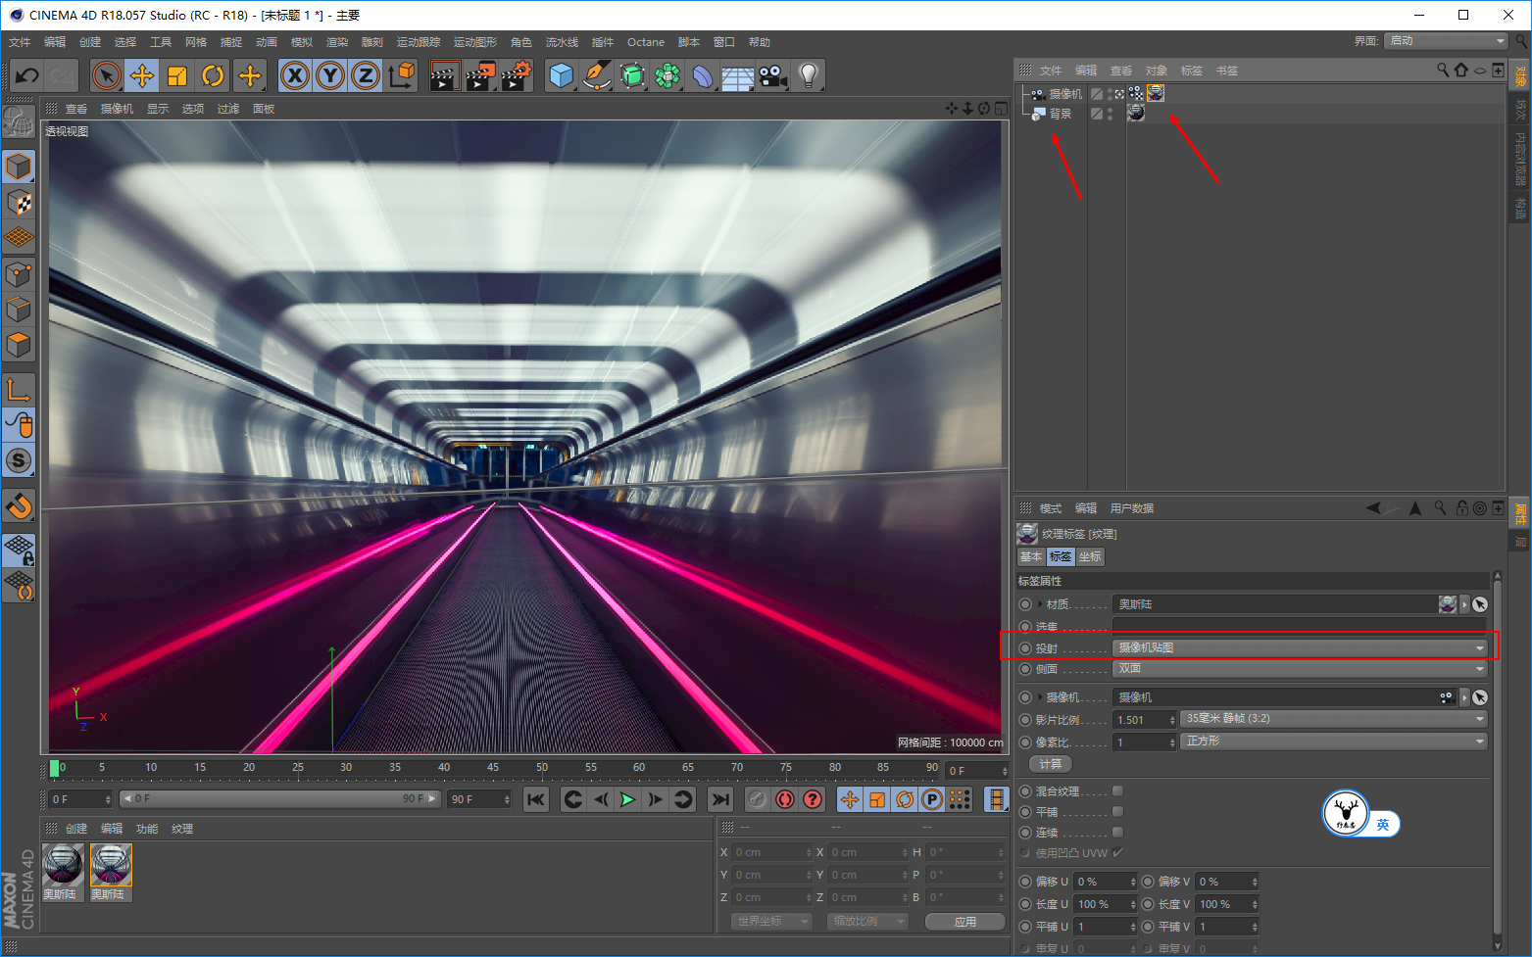Click the 计算 button
This screenshot has width=1532, height=957.
[1051, 764]
